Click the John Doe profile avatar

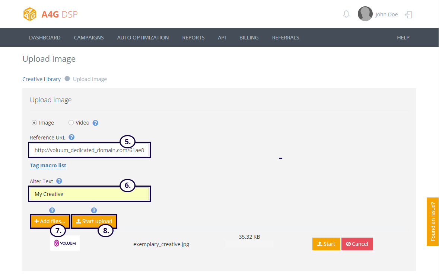pyautogui.click(x=365, y=14)
